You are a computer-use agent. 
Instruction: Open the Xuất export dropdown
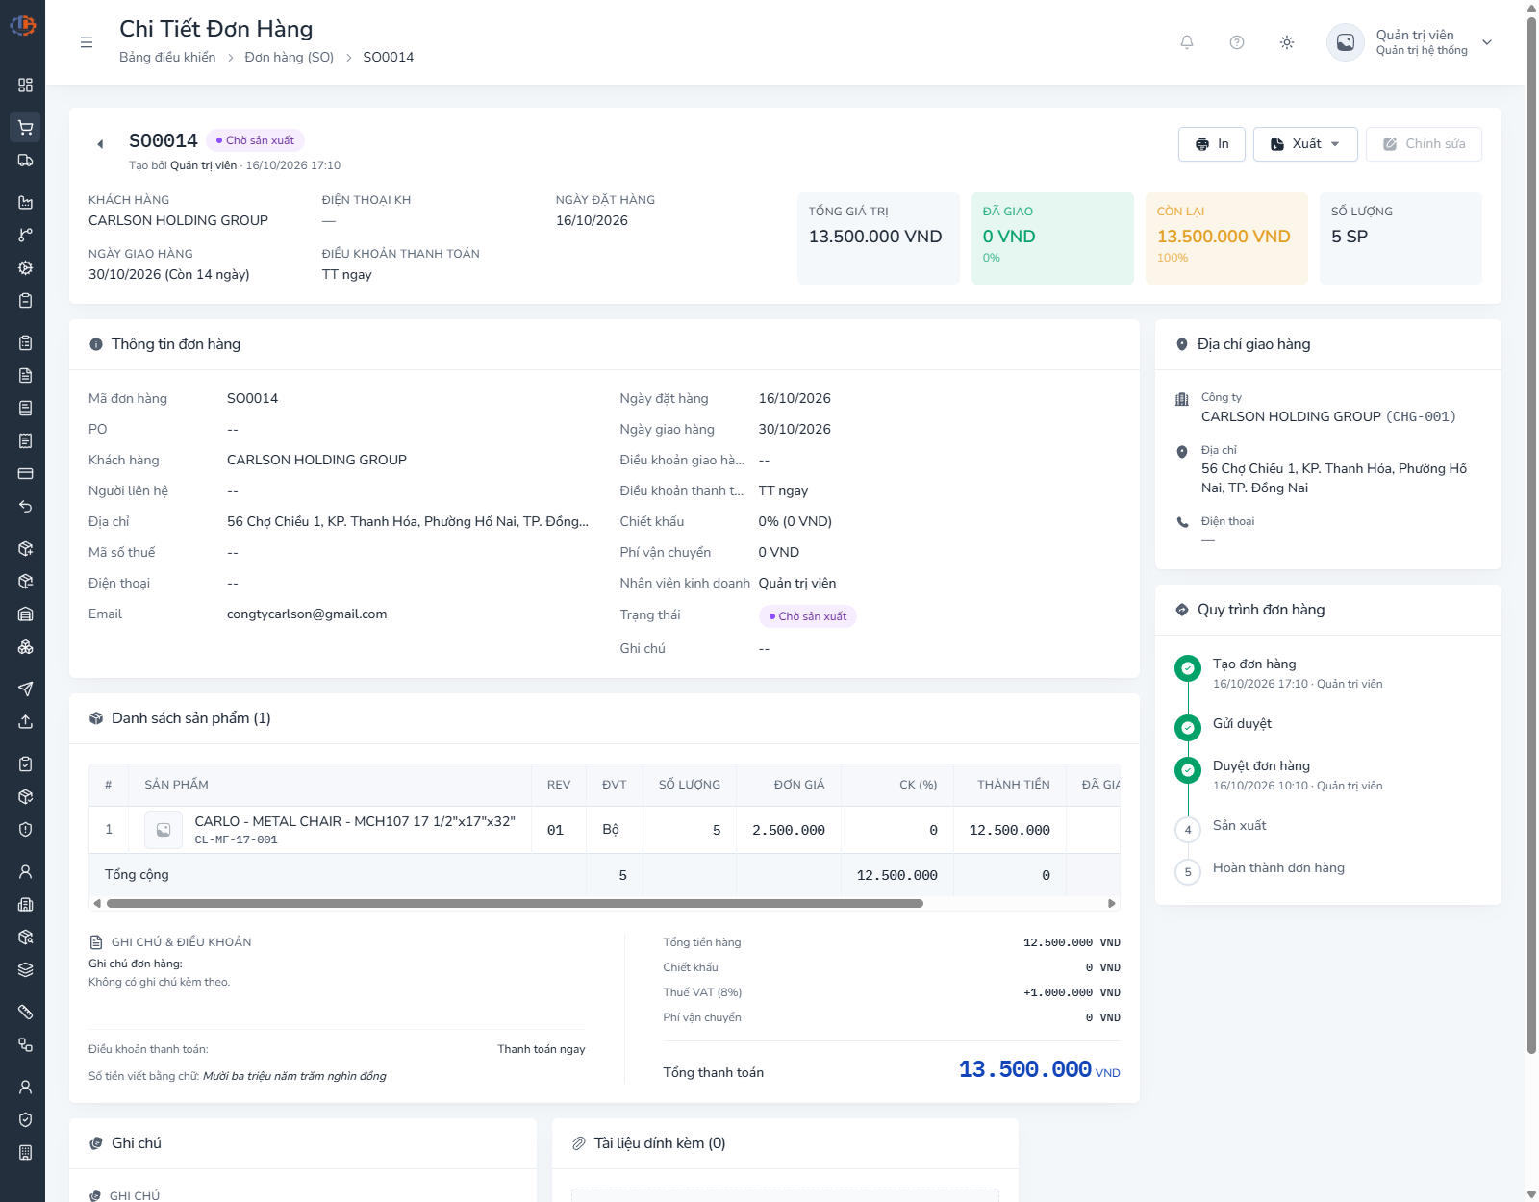1305,144
